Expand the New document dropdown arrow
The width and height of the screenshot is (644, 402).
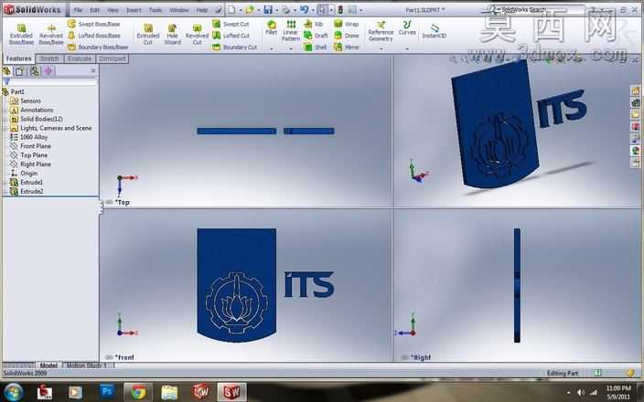(240, 10)
